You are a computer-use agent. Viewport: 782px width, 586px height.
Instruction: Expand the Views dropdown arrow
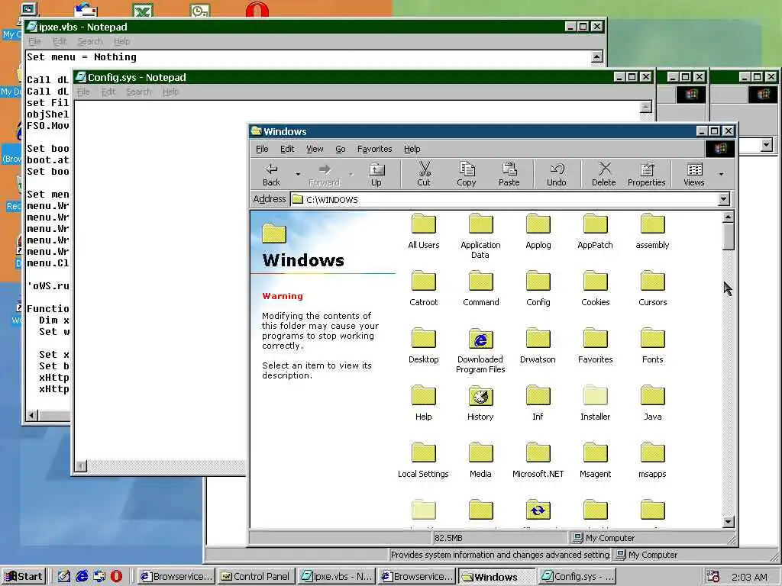tap(721, 175)
